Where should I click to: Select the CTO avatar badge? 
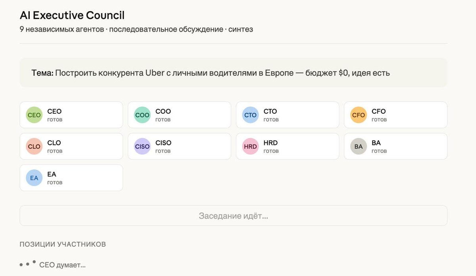[x=250, y=115]
